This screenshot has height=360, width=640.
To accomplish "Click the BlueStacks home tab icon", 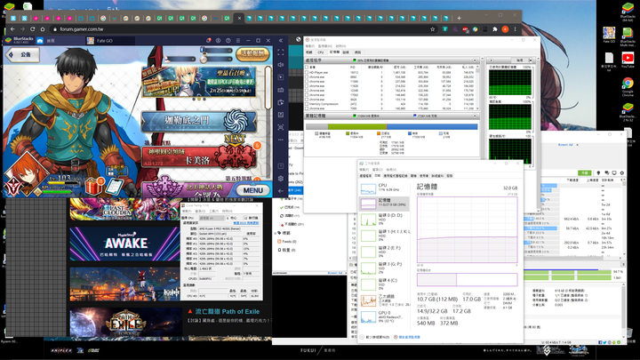I will pos(40,40).
